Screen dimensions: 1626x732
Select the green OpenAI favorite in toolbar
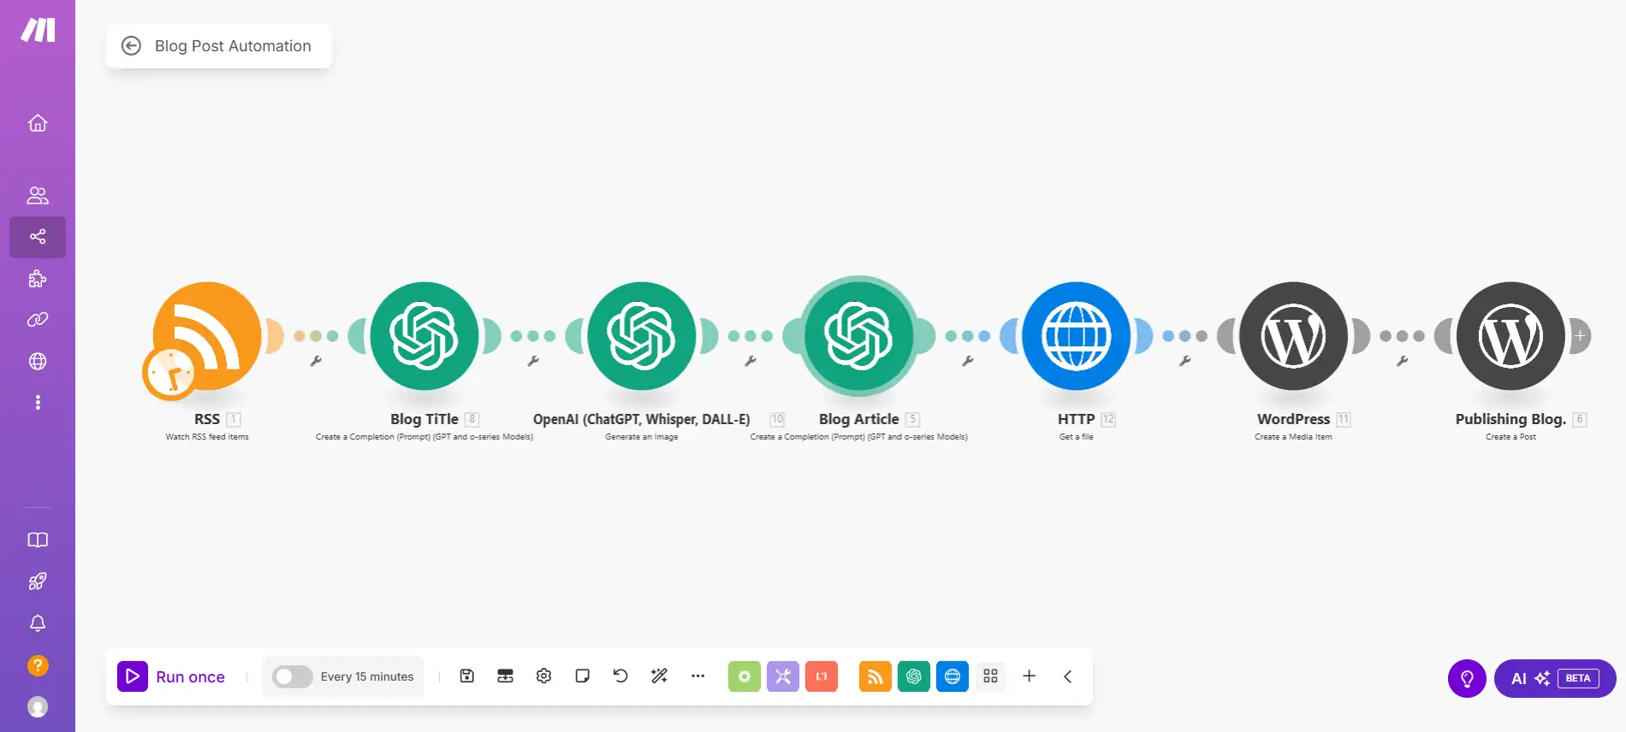pos(913,676)
